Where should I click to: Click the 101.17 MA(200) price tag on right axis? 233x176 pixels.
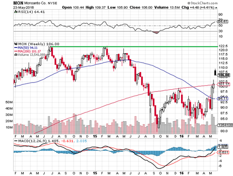coord(223,84)
